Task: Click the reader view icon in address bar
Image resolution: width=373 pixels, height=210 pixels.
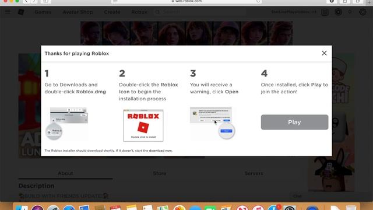Action: pos(115,1)
